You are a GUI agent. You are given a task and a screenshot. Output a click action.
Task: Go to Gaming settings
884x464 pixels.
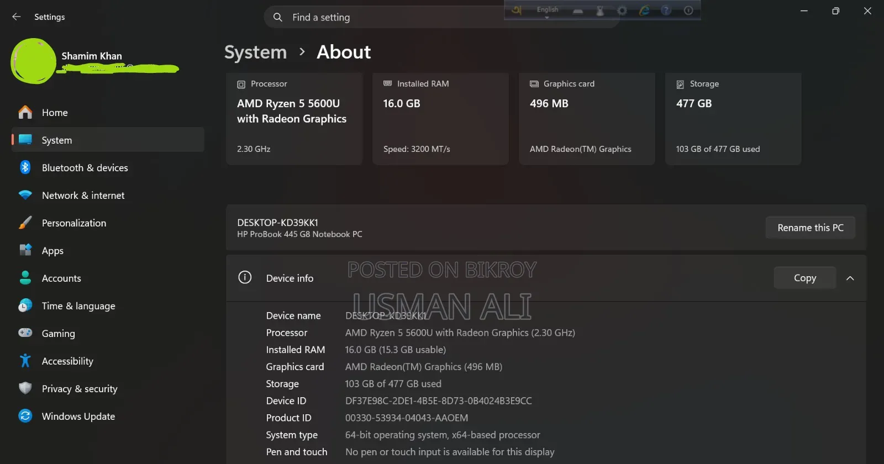pyautogui.click(x=108, y=333)
